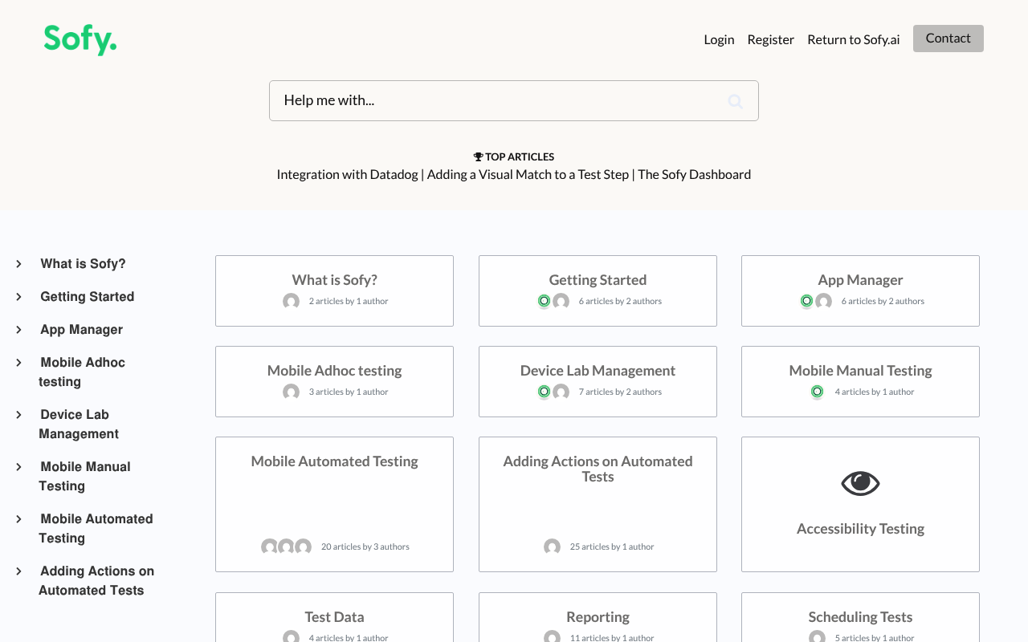Click '25 articles by 1 author' text
The width and height of the screenshot is (1028, 642).
click(x=612, y=547)
